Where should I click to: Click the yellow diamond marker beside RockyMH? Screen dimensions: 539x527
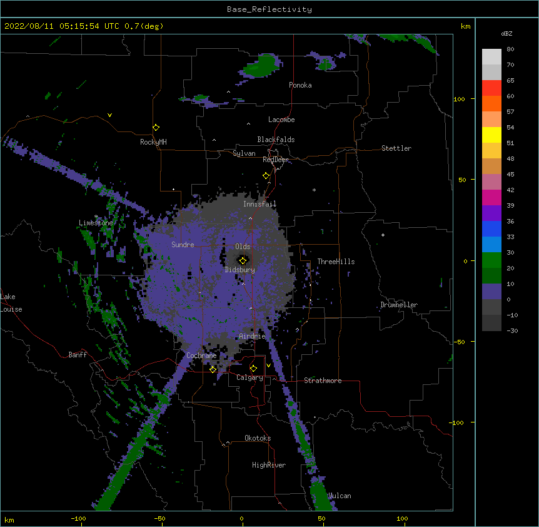pos(156,127)
